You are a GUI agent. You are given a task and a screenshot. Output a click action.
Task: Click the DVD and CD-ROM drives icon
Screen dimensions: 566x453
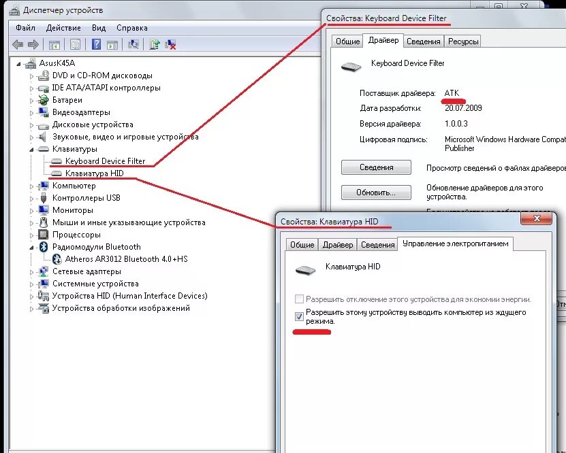click(44, 75)
